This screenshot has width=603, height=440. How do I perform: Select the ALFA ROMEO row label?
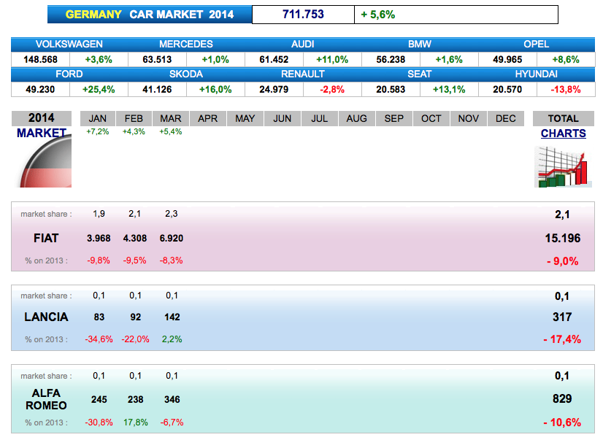pyautogui.click(x=46, y=399)
